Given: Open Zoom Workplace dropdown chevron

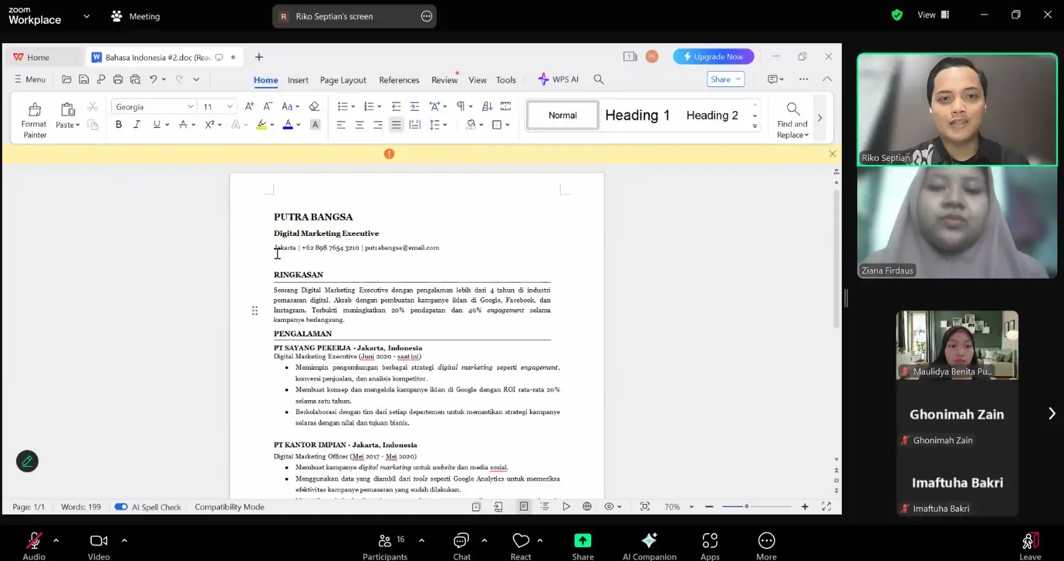Looking at the screenshot, I should click(86, 16).
